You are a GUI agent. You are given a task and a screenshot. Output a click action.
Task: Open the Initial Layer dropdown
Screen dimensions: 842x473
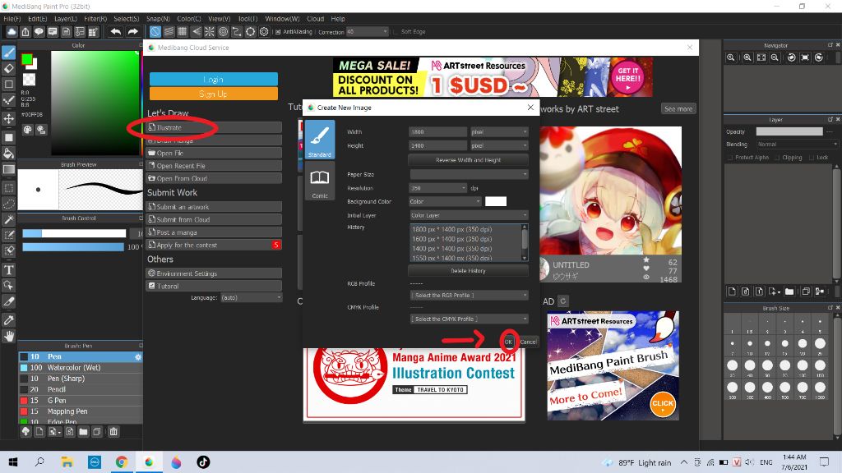click(x=469, y=215)
